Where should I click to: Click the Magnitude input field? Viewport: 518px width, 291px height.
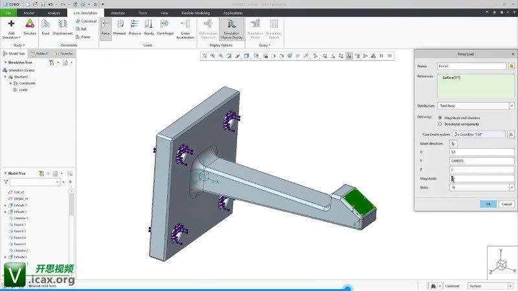pyautogui.click(x=482, y=178)
